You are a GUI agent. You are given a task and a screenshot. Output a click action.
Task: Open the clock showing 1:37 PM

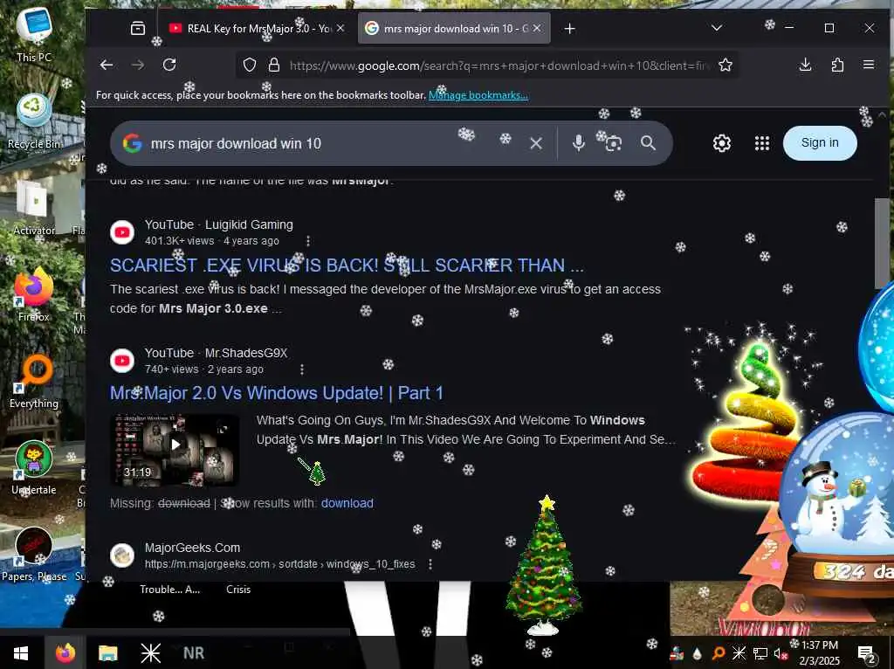click(819, 652)
